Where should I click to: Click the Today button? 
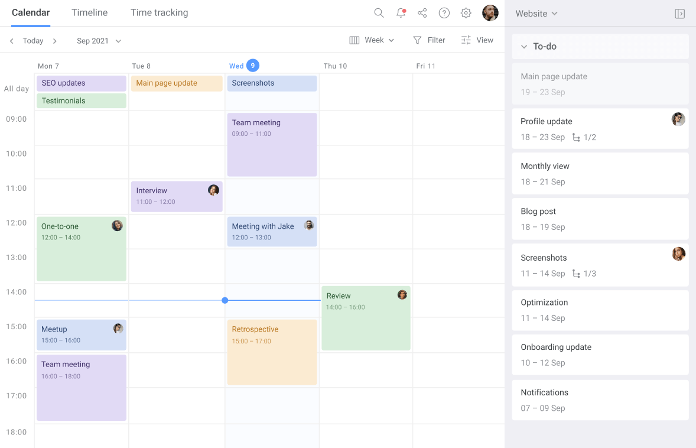[x=33, y=41]
